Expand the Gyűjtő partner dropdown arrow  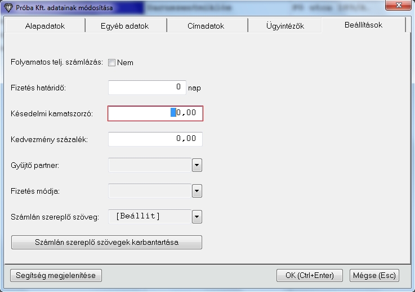coord(197,165)
